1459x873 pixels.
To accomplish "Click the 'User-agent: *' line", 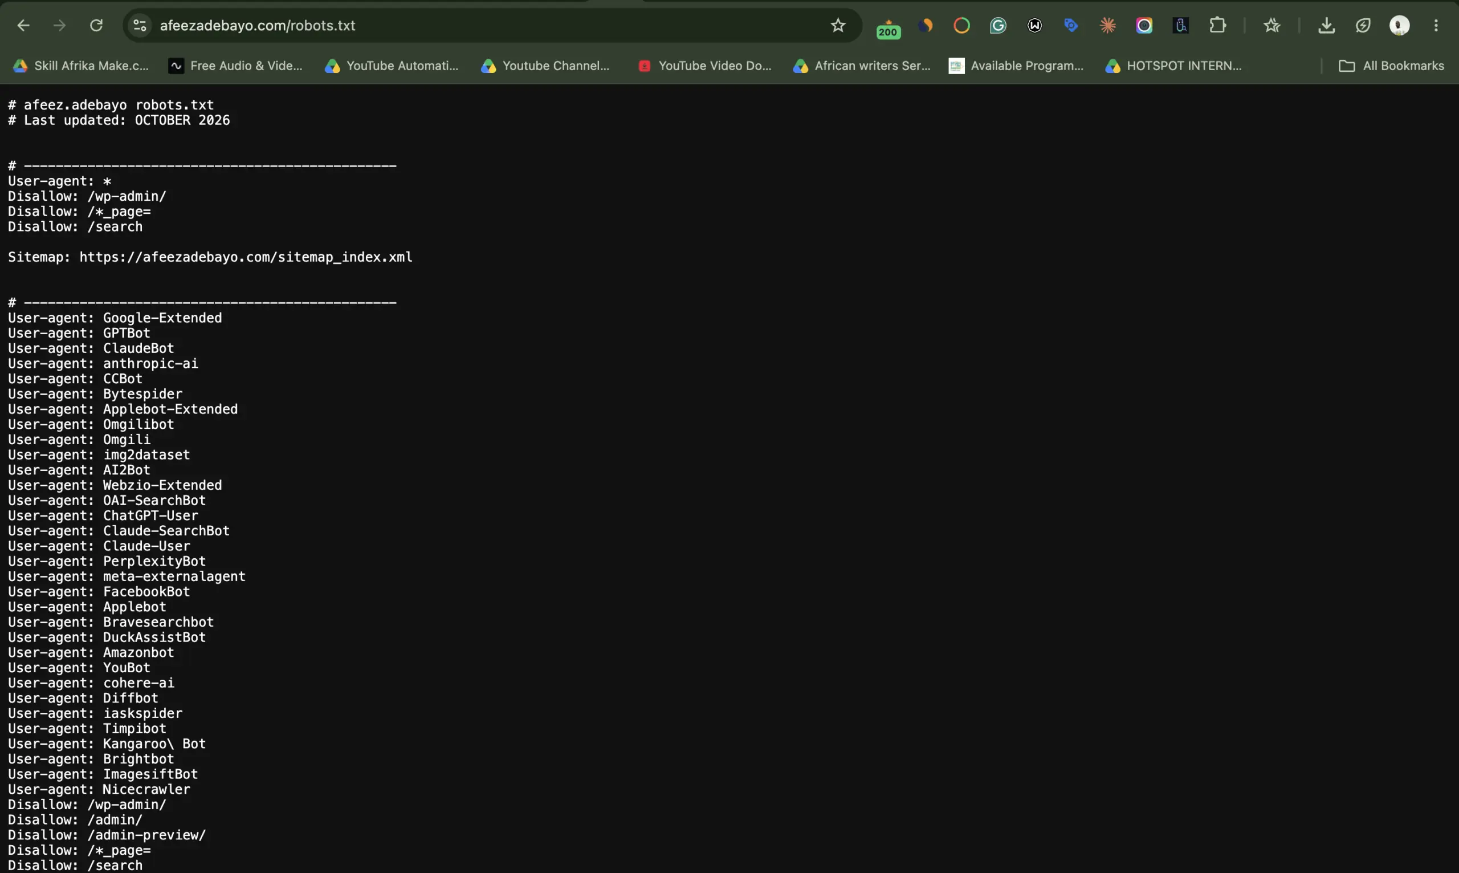I will (59, 181).
